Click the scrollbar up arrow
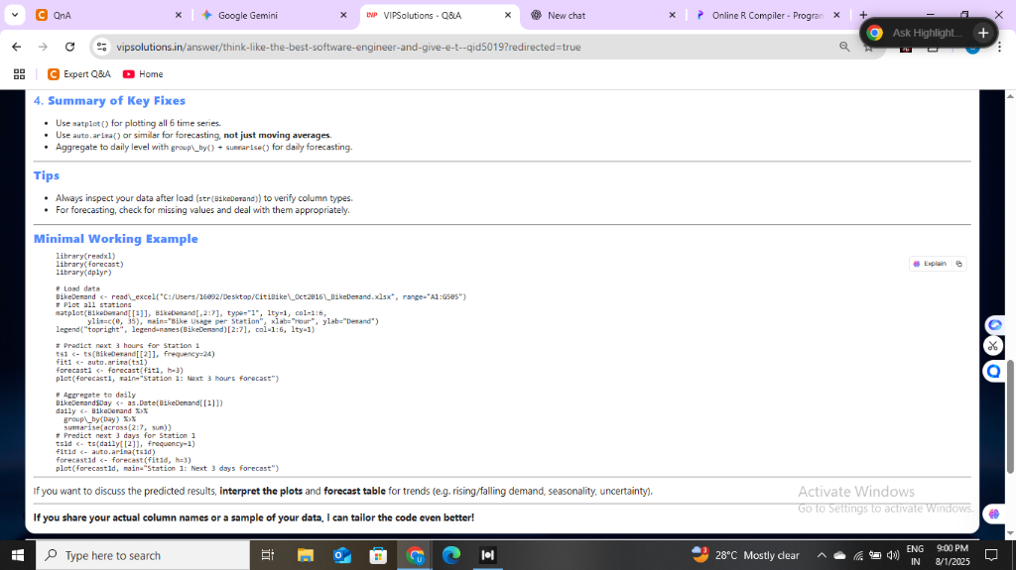 [x=1009, y=96]
